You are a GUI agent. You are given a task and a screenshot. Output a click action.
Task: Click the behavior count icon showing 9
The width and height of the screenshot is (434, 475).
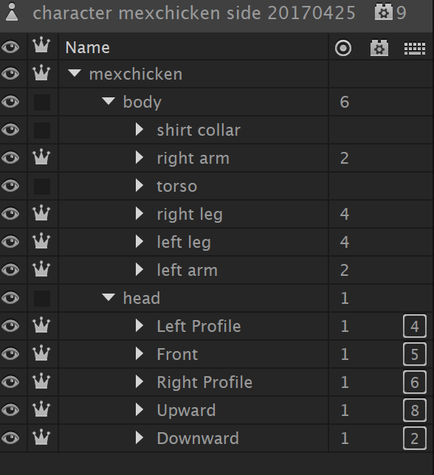click(x=390, y=13)
